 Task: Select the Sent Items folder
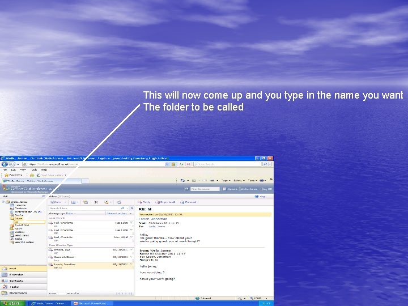point(19,235)
